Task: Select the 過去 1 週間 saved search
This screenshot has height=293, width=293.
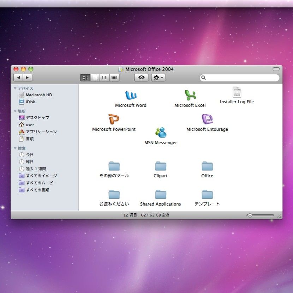Action: (x=32, y=169)
